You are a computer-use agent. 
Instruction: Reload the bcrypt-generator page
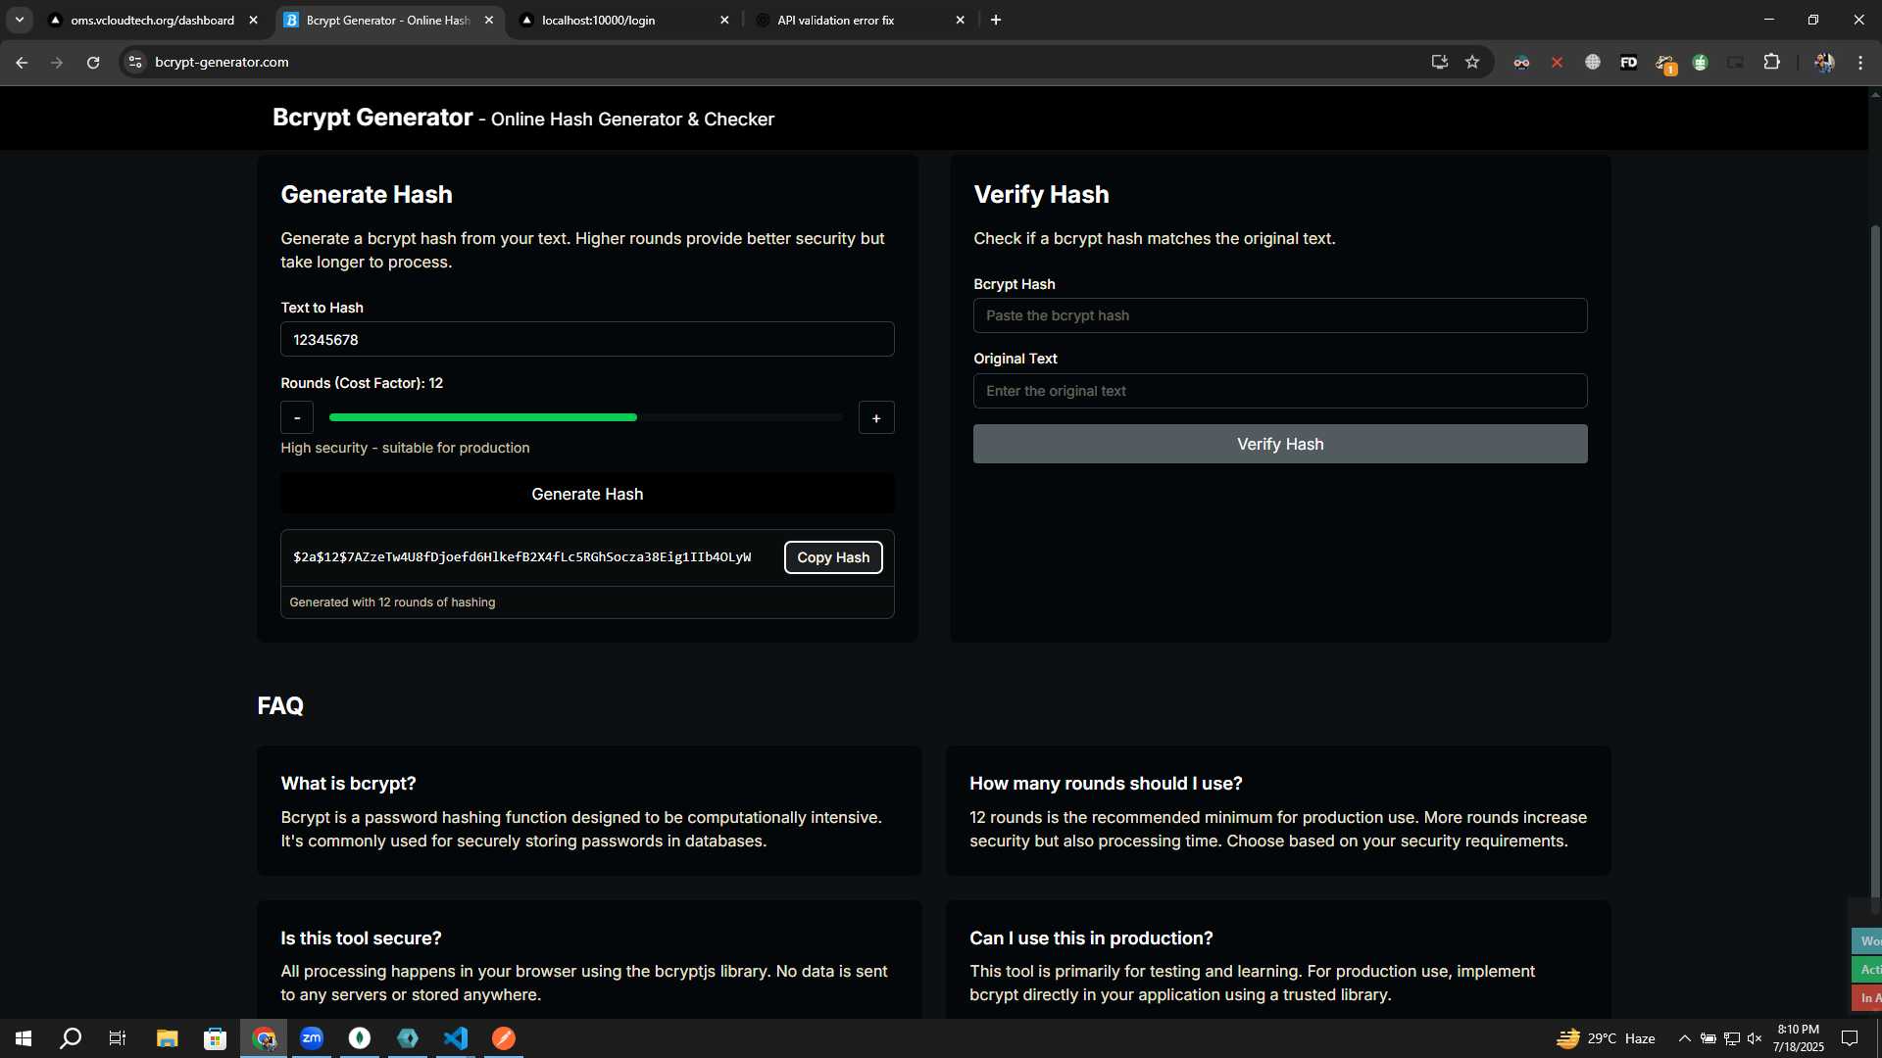click(x=93, y=62)
